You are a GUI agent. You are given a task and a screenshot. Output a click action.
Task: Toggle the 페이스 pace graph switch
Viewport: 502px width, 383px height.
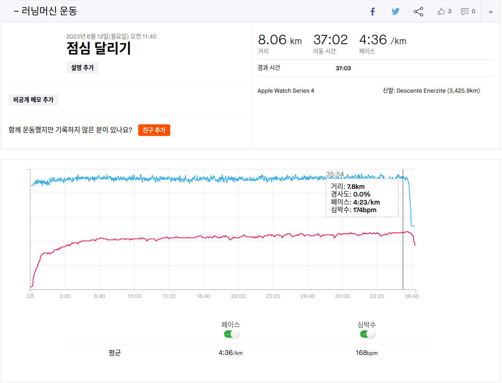tap(231, 334)
